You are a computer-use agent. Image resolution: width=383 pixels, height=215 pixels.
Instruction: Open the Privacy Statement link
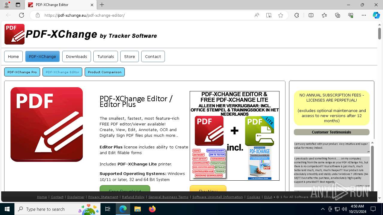[103, 197]
